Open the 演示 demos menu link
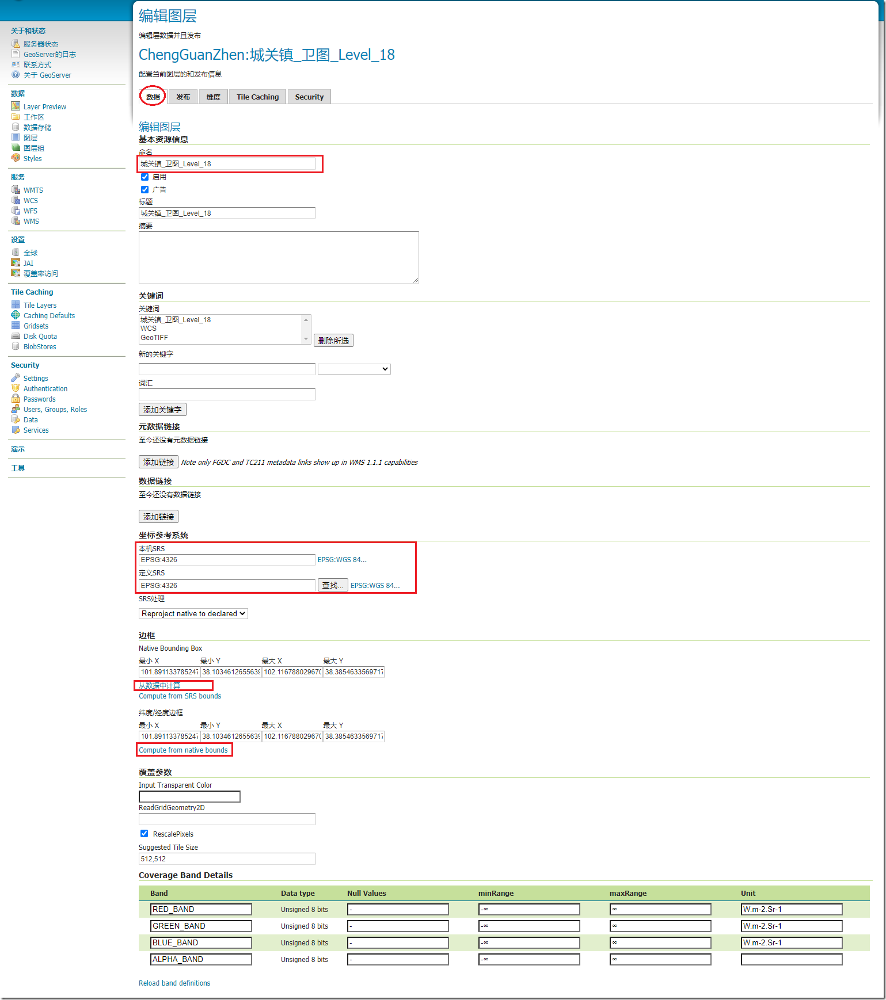The height and width of the screenshot is (1000, 886). pos(18,449)
